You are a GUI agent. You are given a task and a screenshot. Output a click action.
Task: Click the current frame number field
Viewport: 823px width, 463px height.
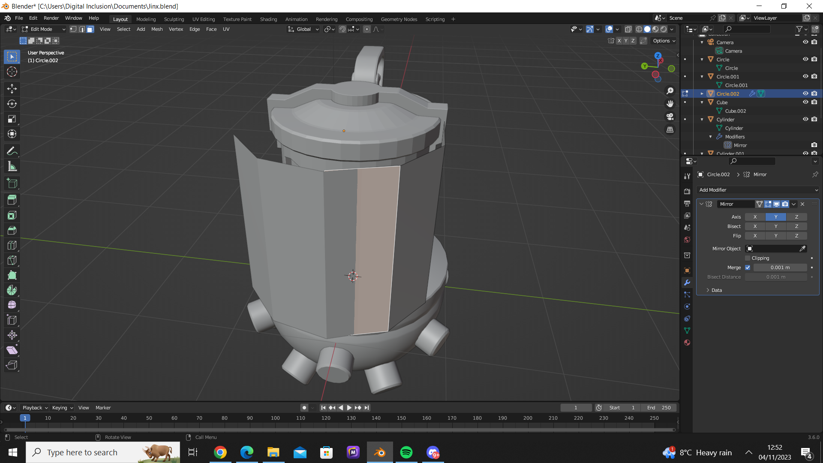point(576,408)
